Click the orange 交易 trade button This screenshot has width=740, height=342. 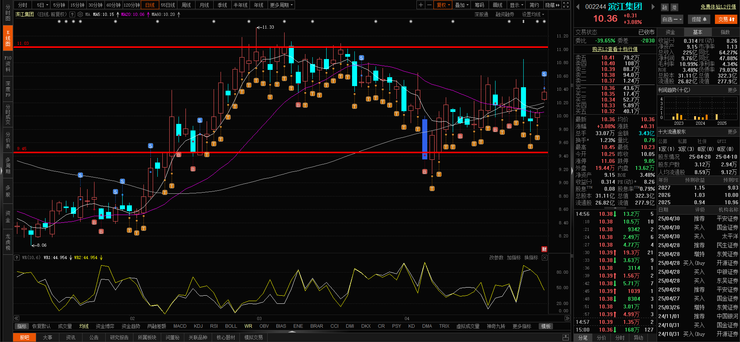[x=726, y=19]
